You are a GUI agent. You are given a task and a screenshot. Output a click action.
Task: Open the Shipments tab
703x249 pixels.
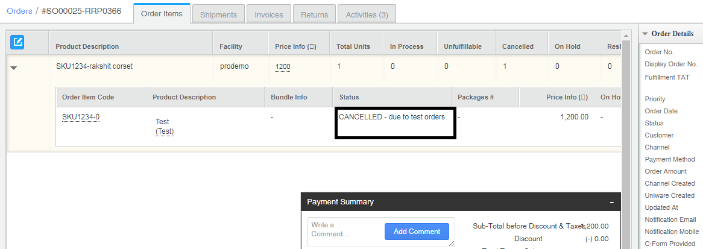point(218,13)
